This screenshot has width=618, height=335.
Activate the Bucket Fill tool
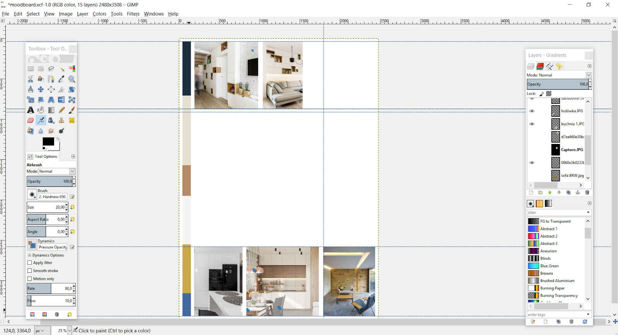tap(41, 110)
